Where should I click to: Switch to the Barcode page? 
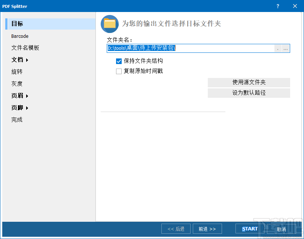point(20,36)
